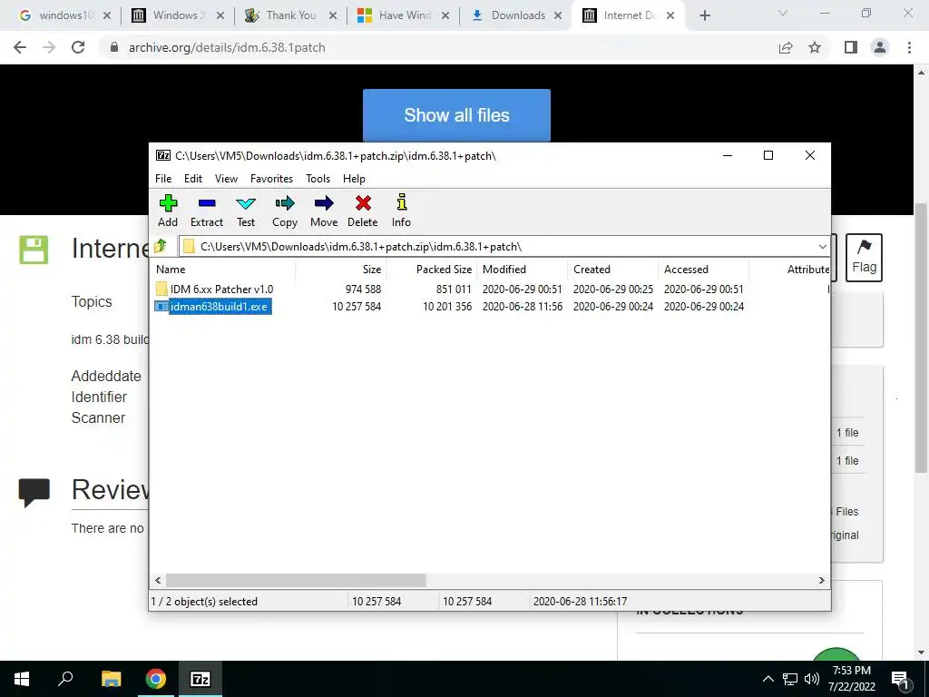Go up one folder level in 7-Zip
The width and height of the screenshot is (929, 697).
[x=161, y=246]
